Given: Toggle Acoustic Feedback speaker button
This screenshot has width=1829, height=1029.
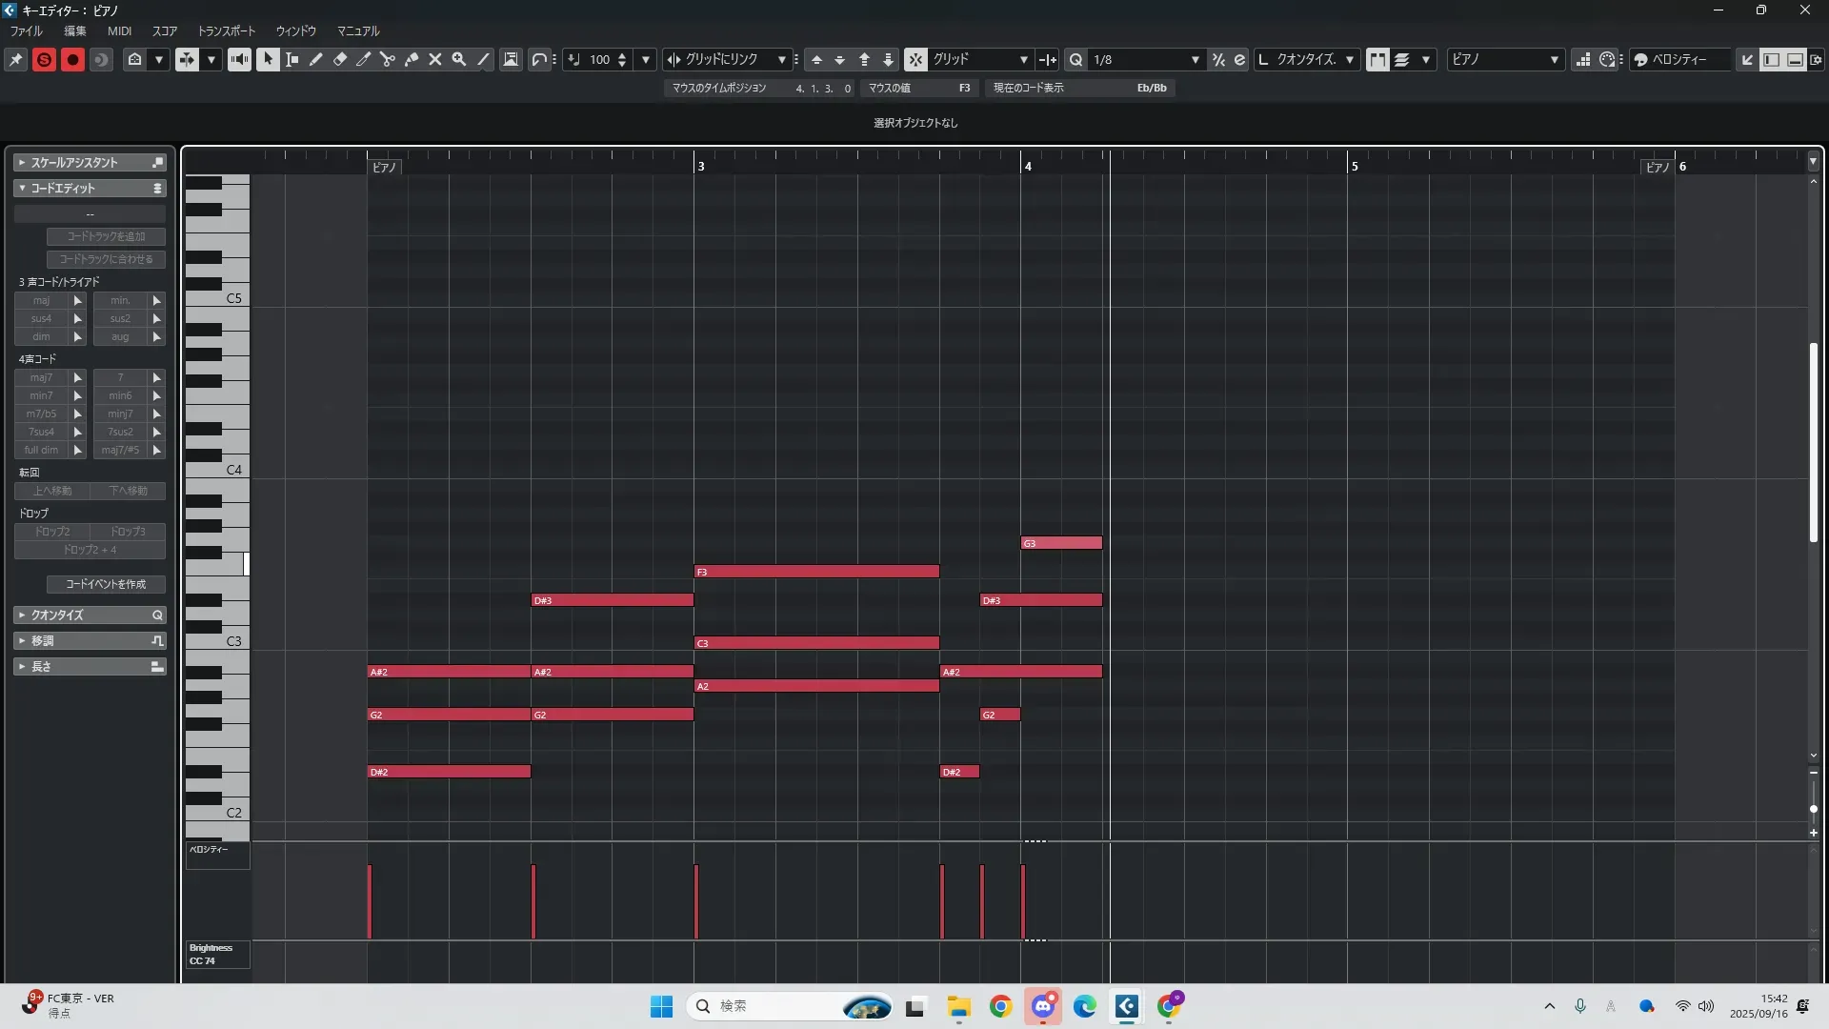Looking at the screenshot, I should [x=239, y=59].
